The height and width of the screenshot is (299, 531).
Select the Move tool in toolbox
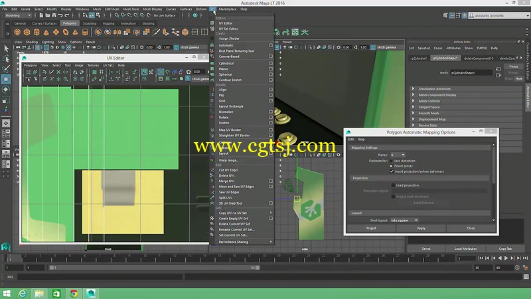coord(6,79)
